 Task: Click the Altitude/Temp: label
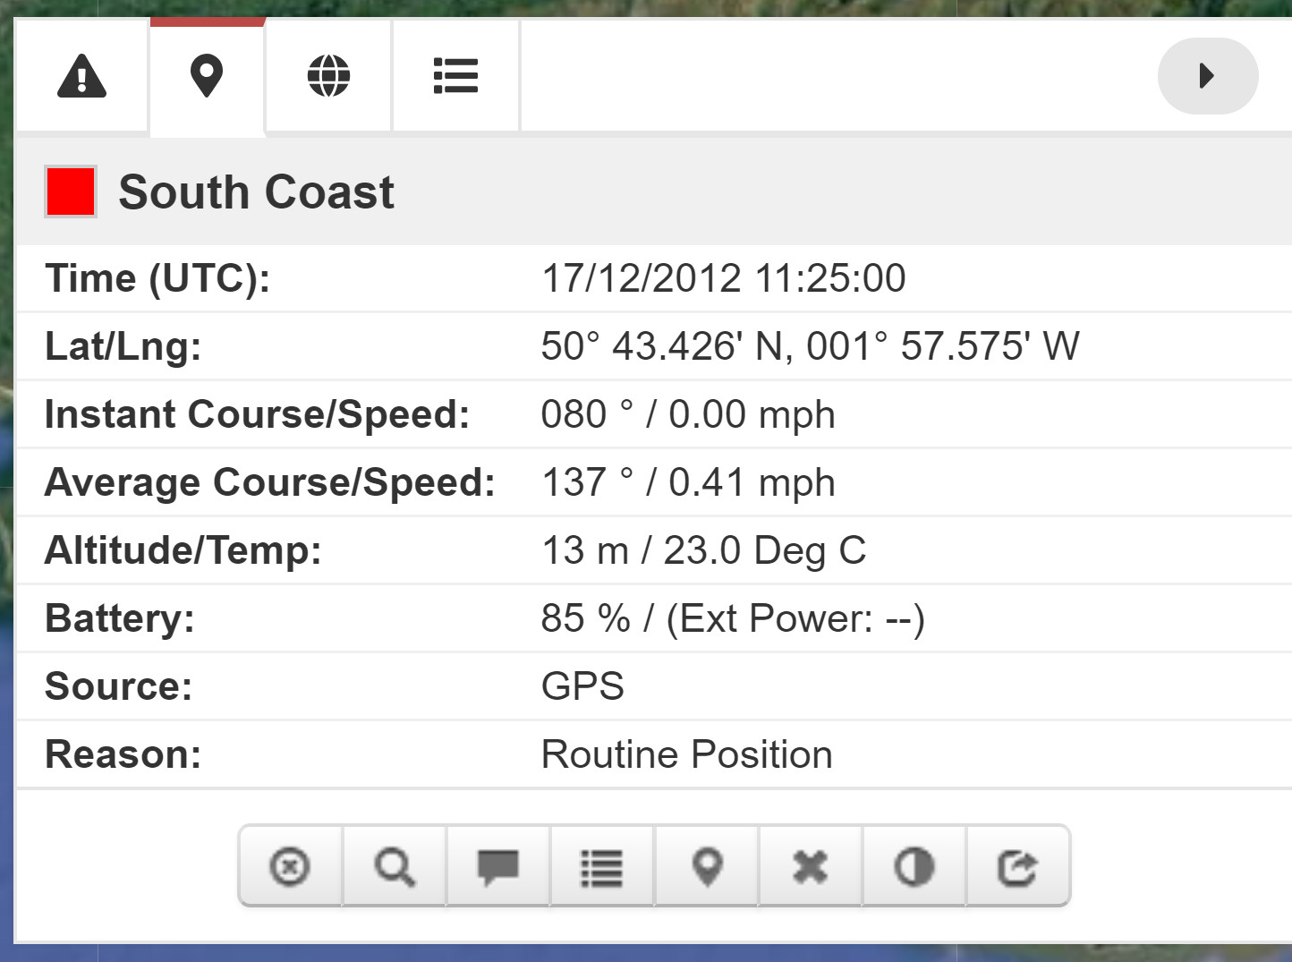(183, 550)
